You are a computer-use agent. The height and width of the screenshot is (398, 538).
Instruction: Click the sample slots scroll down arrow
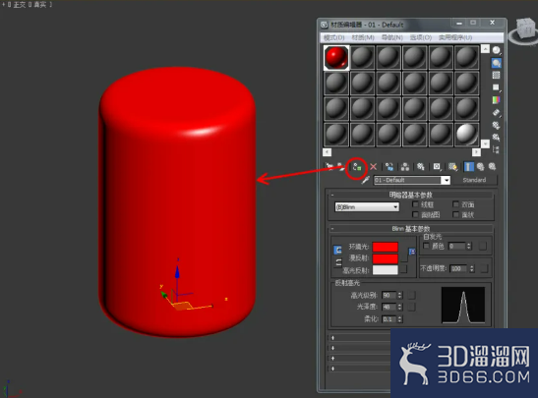coord(485,143)
